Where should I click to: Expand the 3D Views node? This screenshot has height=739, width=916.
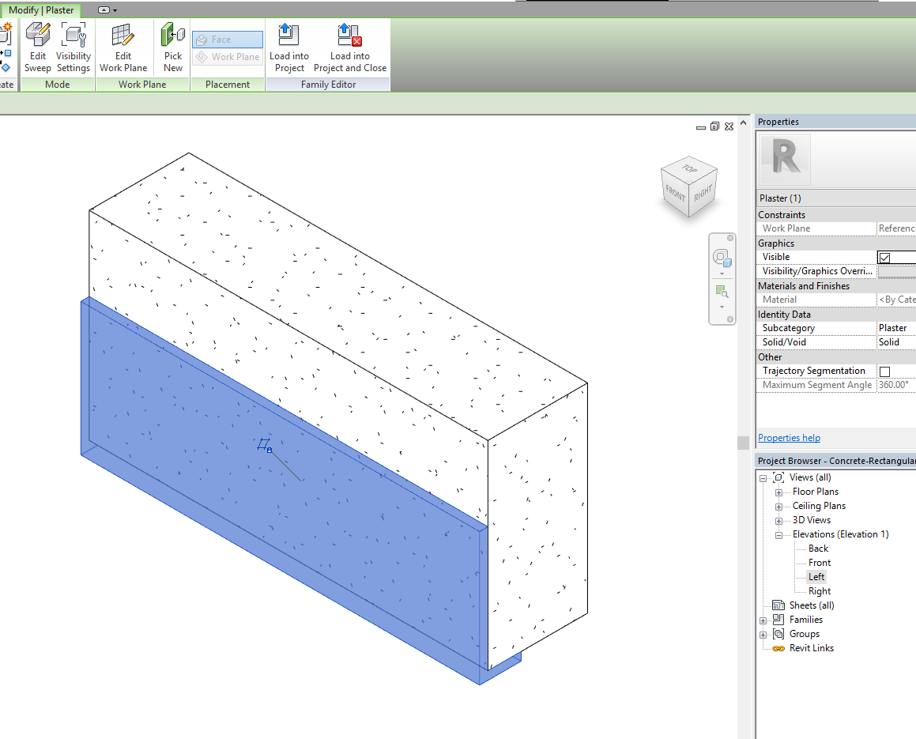point(778,519)
